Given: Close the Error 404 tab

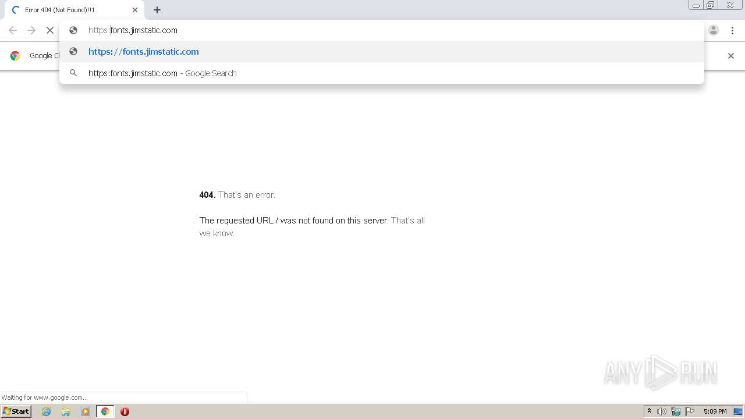Looking at the screenshot, I should [135, 10].
